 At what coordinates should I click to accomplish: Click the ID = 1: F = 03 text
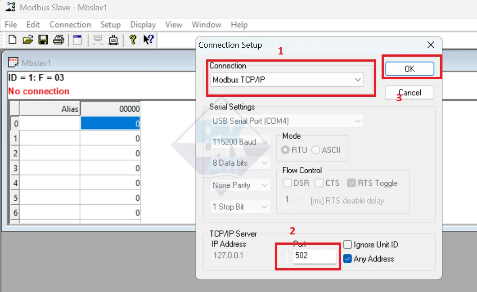[36, 77]
